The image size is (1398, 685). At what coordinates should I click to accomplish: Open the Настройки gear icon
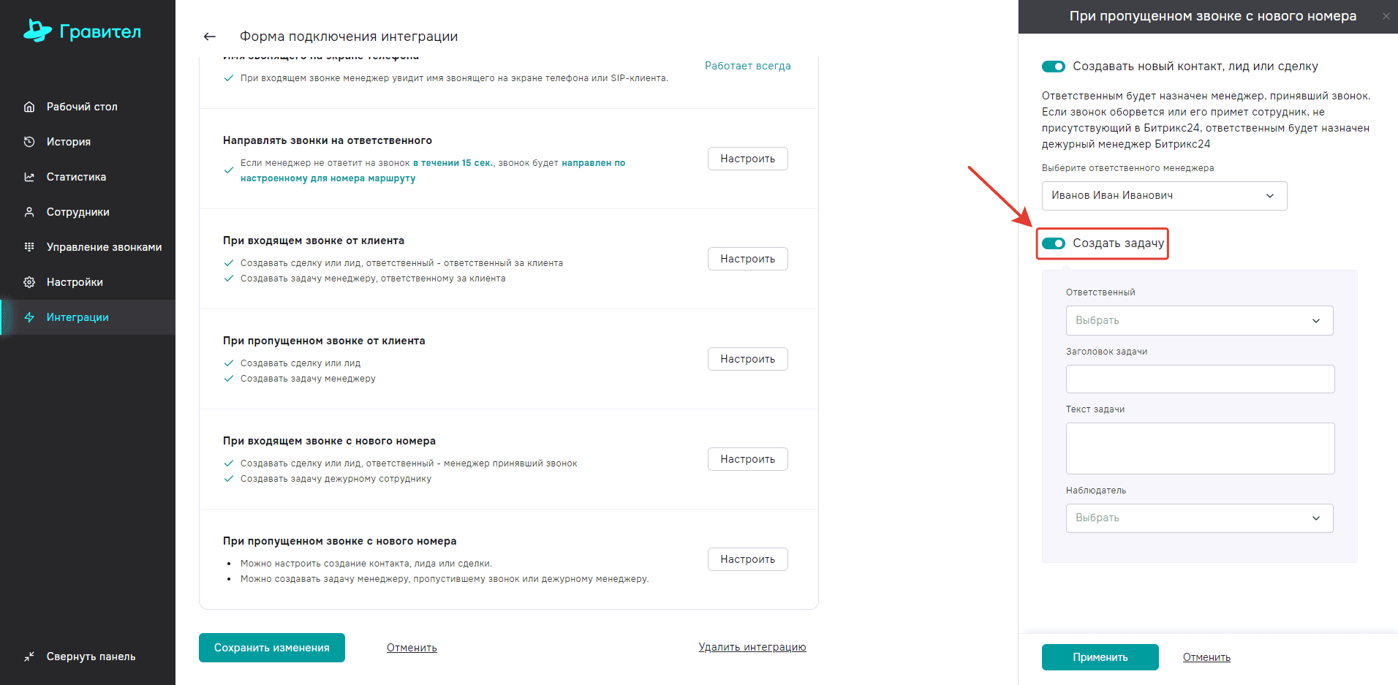pyautogui.click(x=29, y=282)
